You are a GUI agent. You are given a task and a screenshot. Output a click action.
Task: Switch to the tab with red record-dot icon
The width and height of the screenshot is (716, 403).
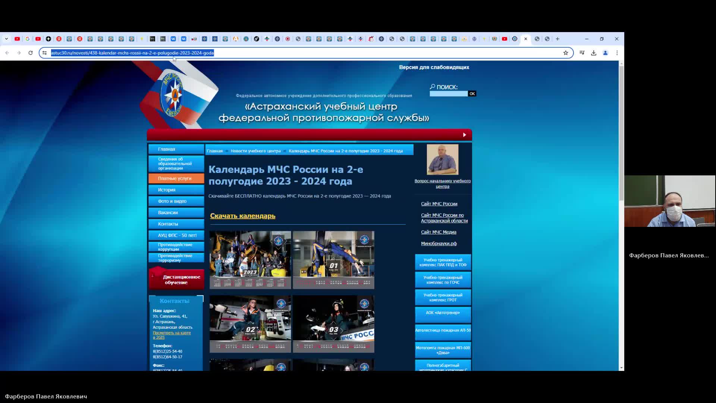288,39
